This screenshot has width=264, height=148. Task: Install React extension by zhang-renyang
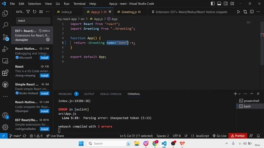pyautogui.click(x=45, y=76)
